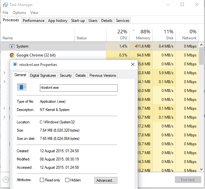The width and height of the screenshot is (205, 189).
Task: Select the Processes tab
Action: tap(11, 20)
